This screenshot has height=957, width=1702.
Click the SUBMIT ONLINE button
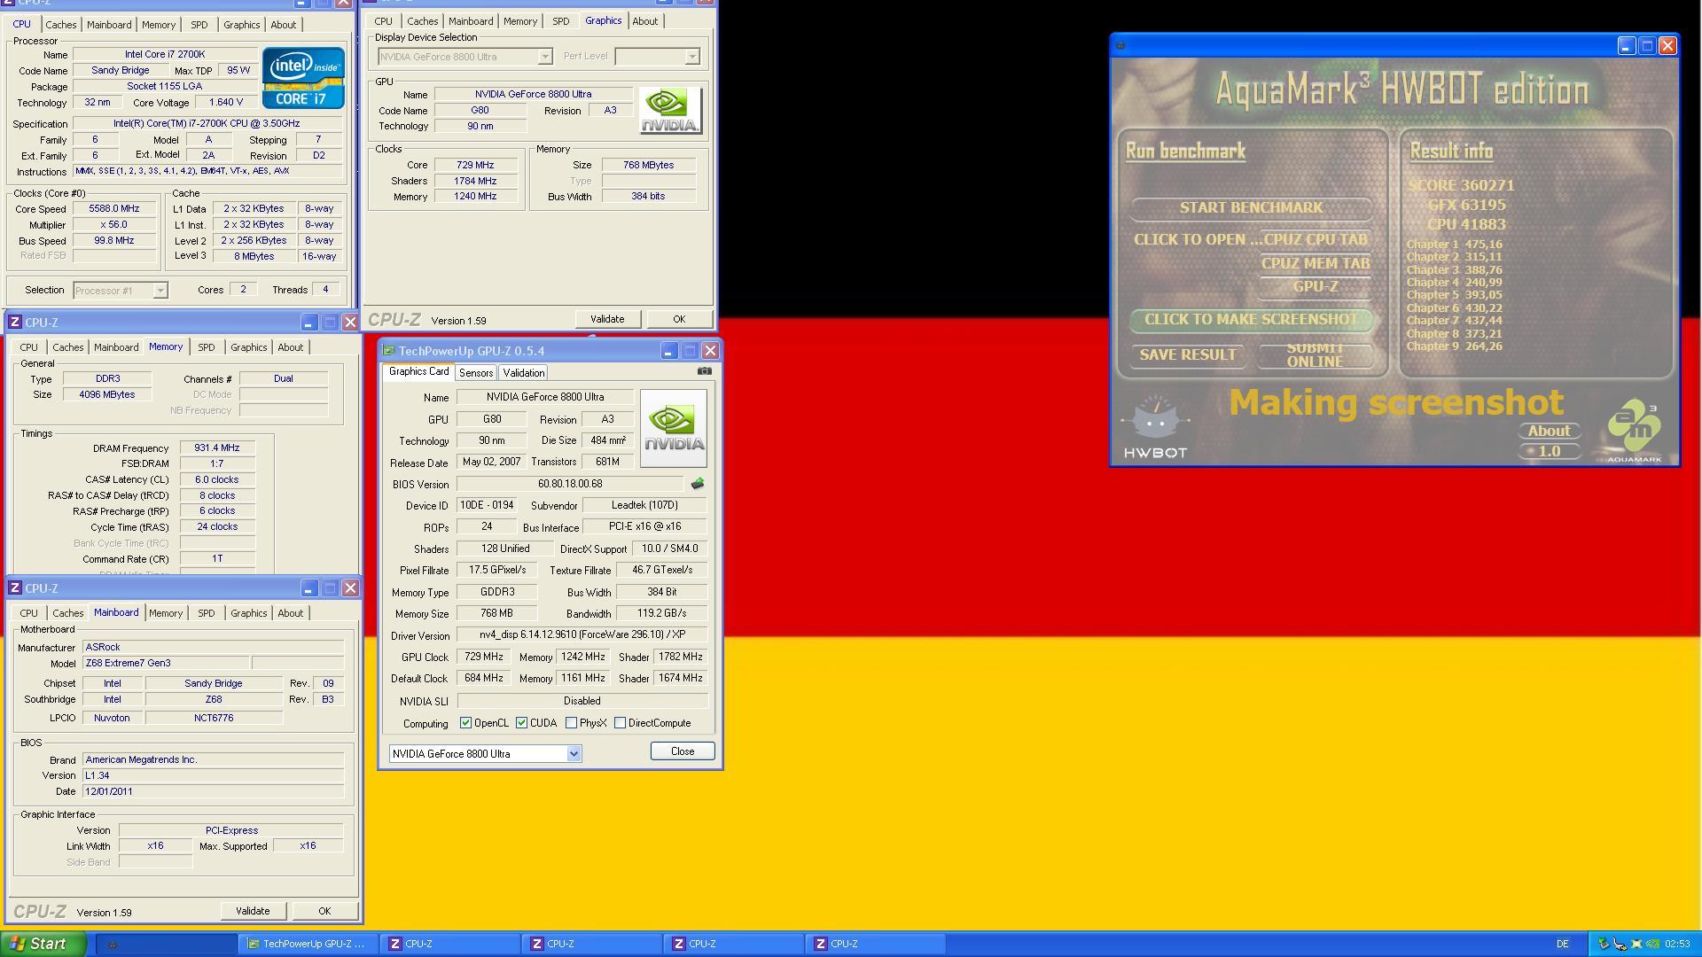(x=1316, y=355)
